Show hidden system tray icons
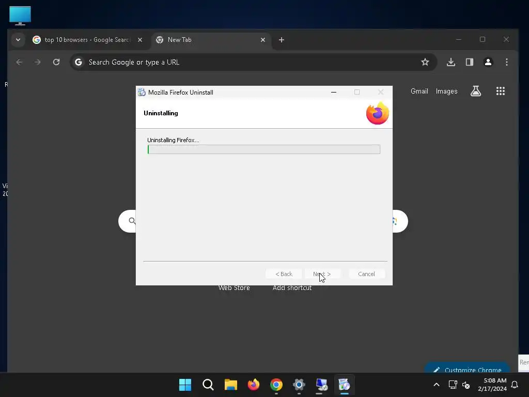Viewport: 529px width, 397px height. [x=436, y=385]
